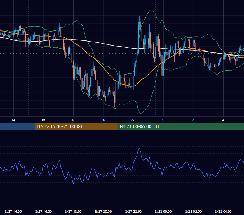Click the 8/28 02:00 time label
This screenshot has width=244, height=215.
(x=193, y=211)
